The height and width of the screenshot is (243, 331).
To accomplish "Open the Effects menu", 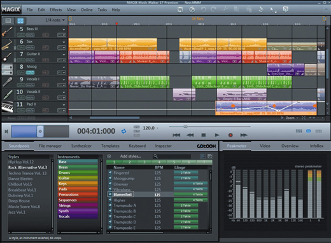I will [x=56, y=10].
